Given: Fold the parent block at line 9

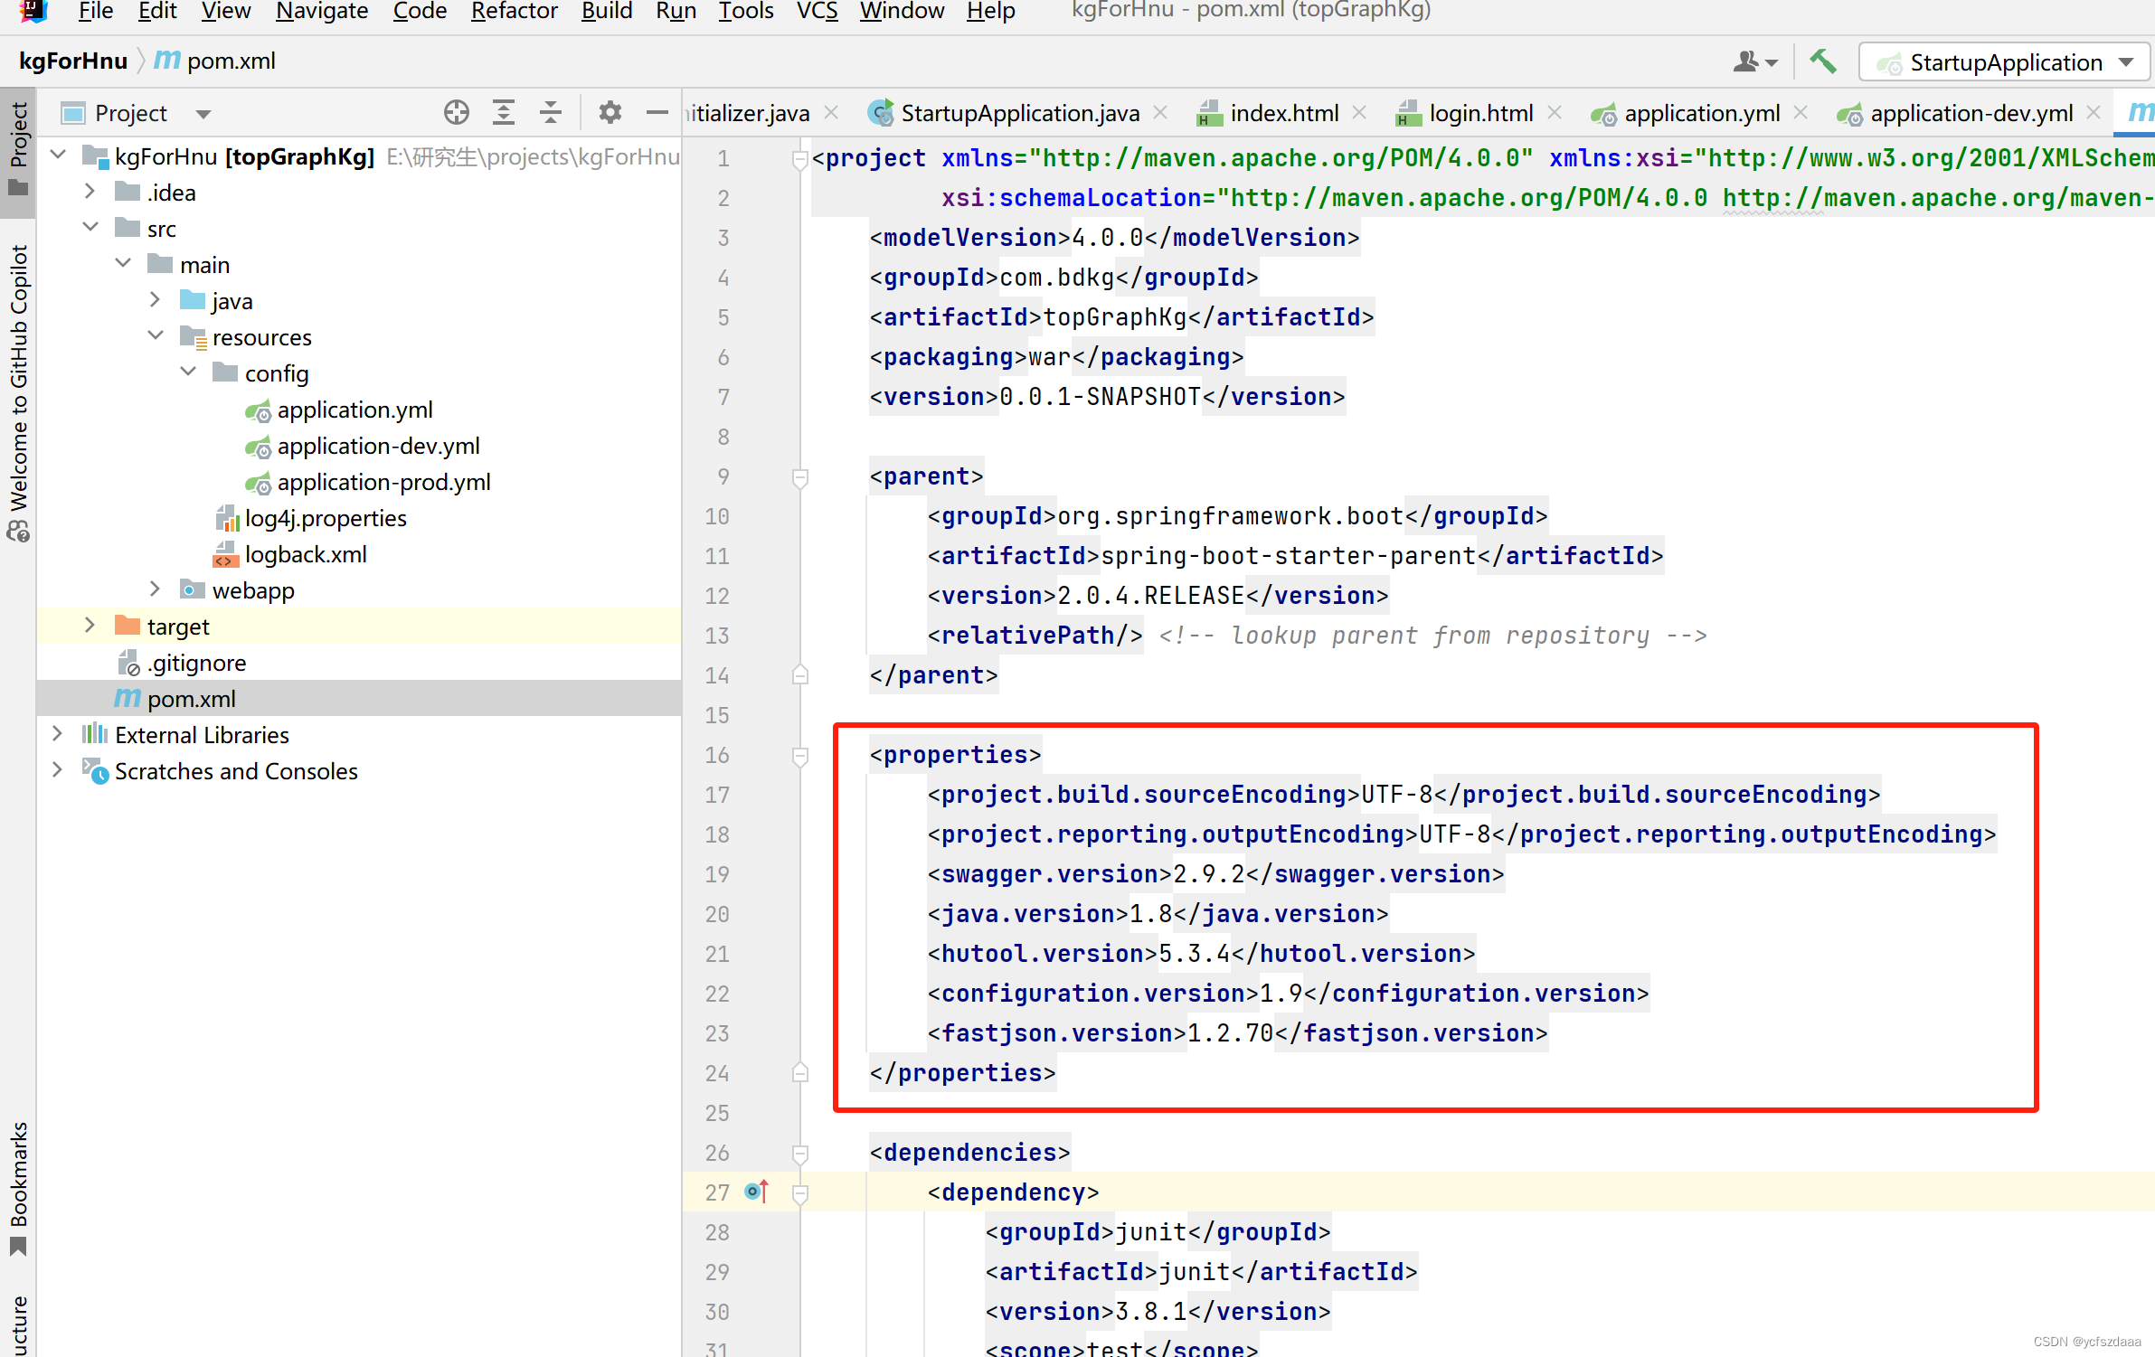Looking at the screenshot, I should [799, 477].
